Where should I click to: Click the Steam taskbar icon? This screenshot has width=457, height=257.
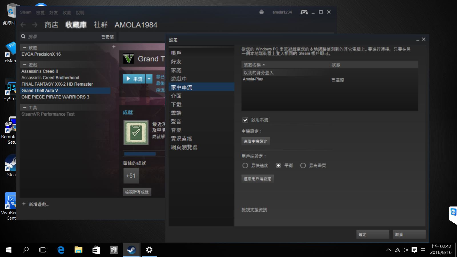[131, 250]
